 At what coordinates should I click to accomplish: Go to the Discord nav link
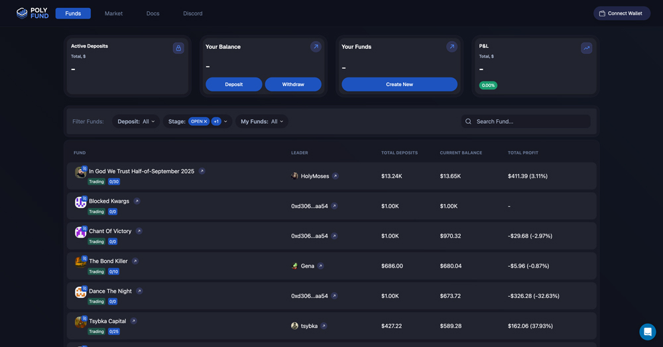coord(193,13)
